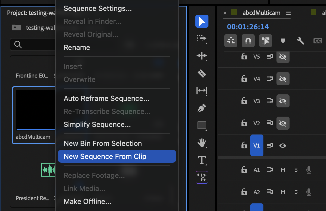Open the Captions track options

(x=318, y=41)
